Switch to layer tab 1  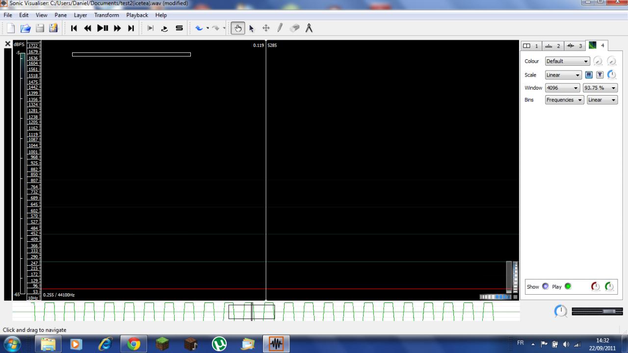(531, 46)
